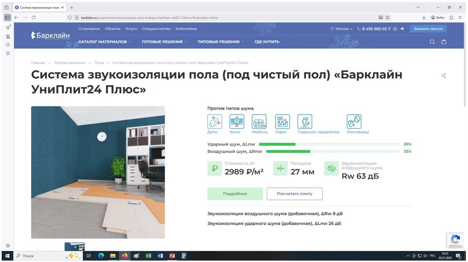
Task: Bookmark this page with the star icon
Action: 388,18
